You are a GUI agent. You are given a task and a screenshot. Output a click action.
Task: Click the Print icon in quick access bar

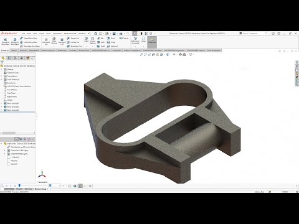coord(121,34)
